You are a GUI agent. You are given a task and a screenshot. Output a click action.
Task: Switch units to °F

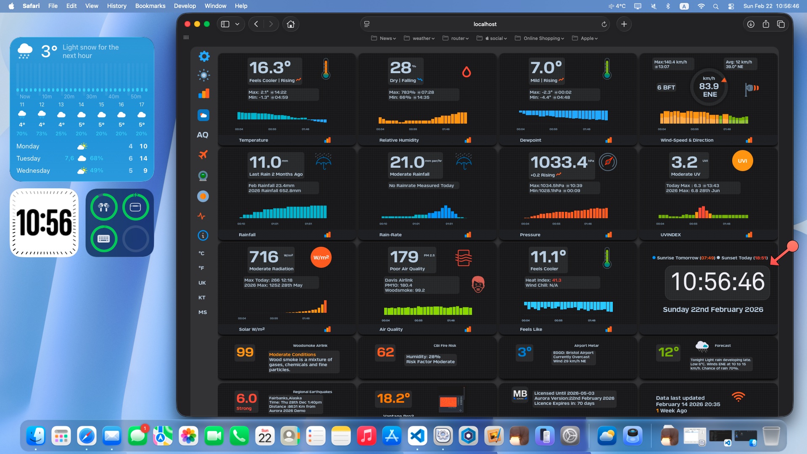pos(201,268)
